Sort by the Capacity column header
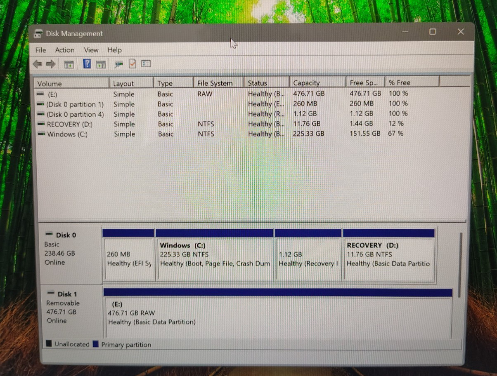This screenshot has height=376, width=497. tap(317, 82)
